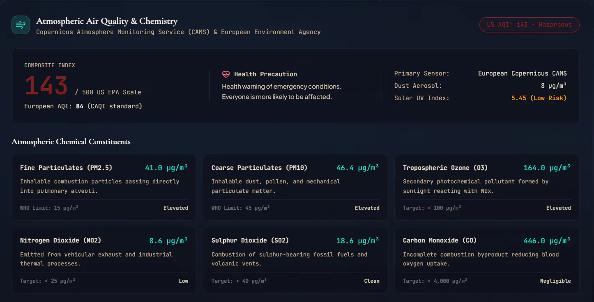Open the Tropospheric Ozone (O3) card title

[445, 168]
